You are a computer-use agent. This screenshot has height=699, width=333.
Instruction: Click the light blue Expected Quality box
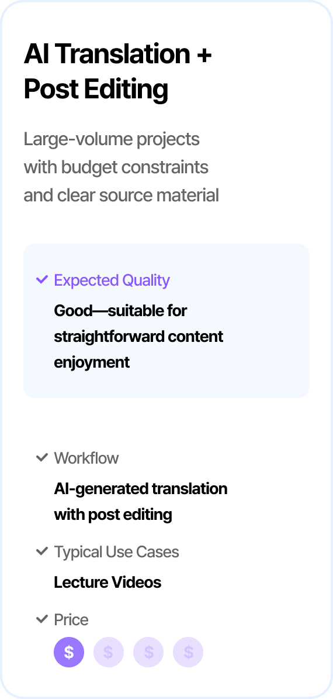166,321
